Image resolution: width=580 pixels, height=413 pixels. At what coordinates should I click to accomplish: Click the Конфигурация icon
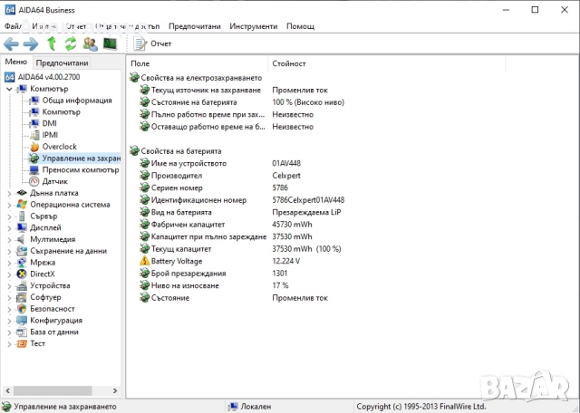point(22,321)
